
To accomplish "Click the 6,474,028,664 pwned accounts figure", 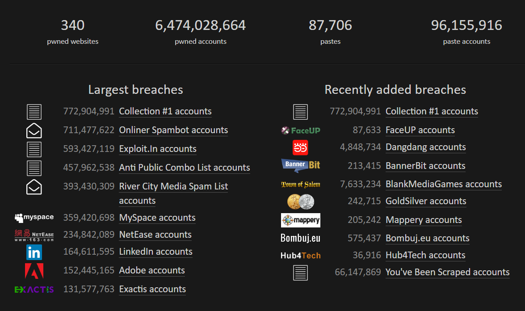I will pyautogui.click(x=201, y=25).
